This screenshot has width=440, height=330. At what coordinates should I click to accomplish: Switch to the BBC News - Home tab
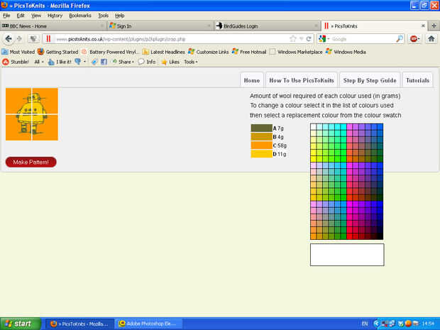[x=53, y=26]
